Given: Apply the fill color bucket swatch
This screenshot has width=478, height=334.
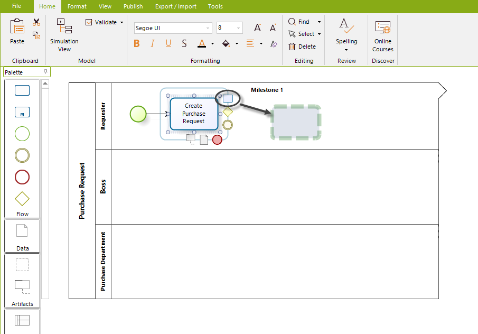Looking at the screenshot, I should click(226, 44).
